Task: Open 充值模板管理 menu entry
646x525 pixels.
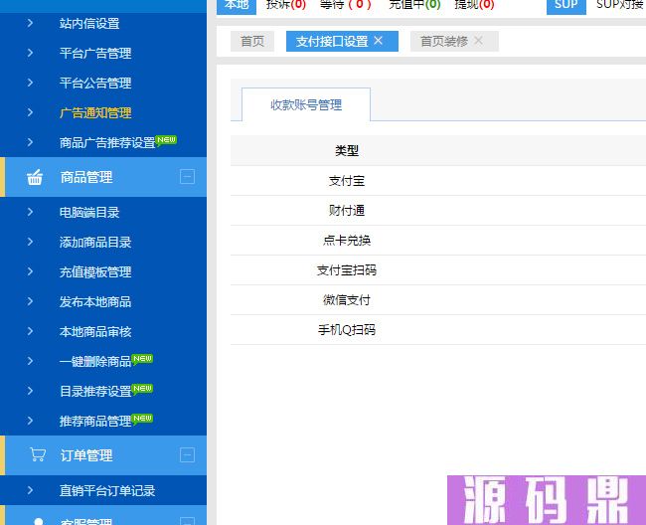Action: (x=95, y=272)
